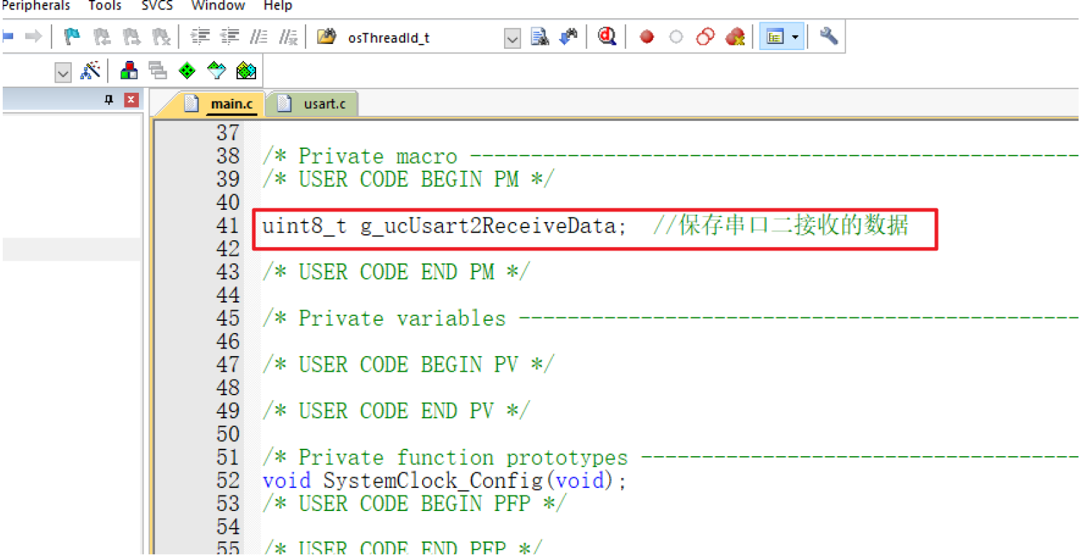Open the Configuration wrench icon

(x=829, y=37)
